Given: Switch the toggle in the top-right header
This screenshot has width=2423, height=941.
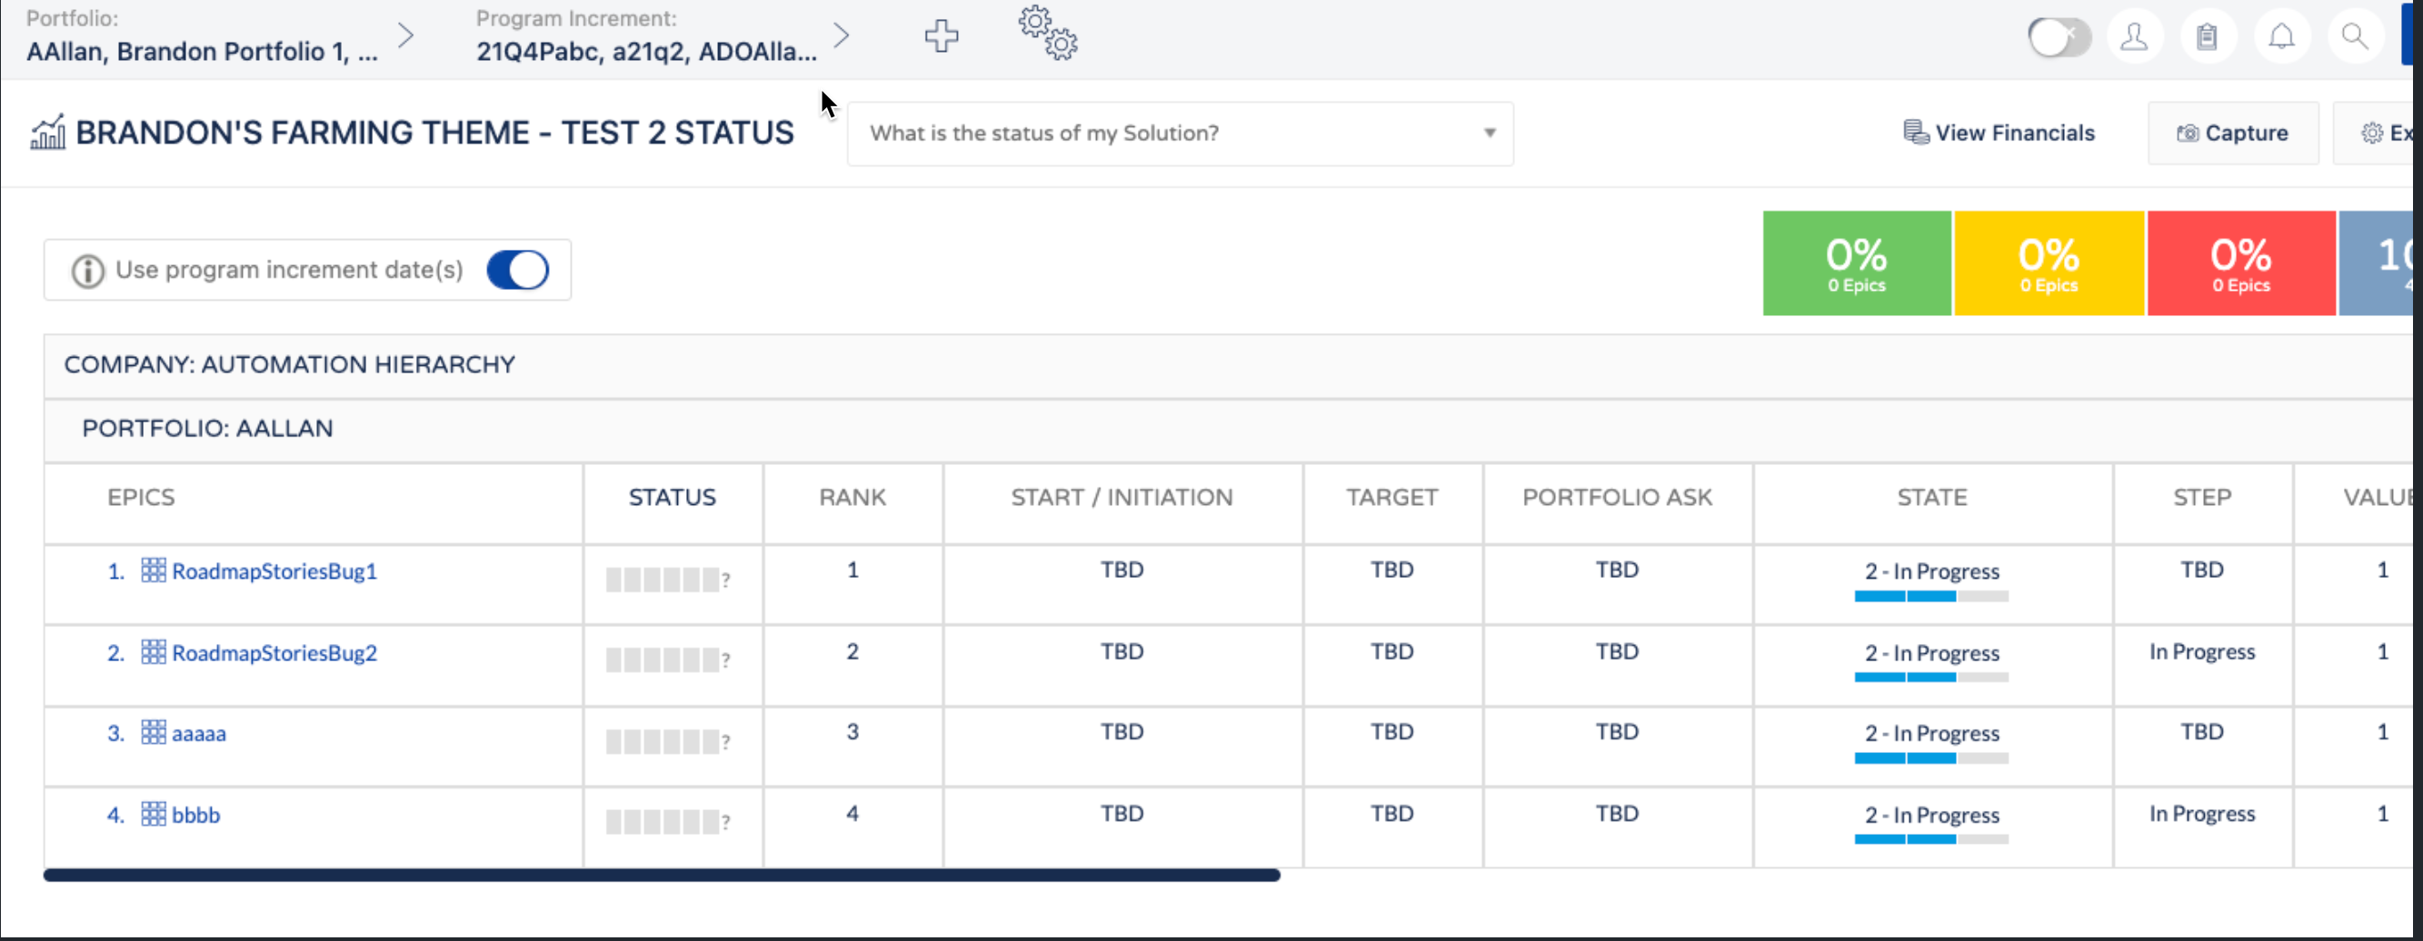Looking at the screenshot, I should (2059, 35).
